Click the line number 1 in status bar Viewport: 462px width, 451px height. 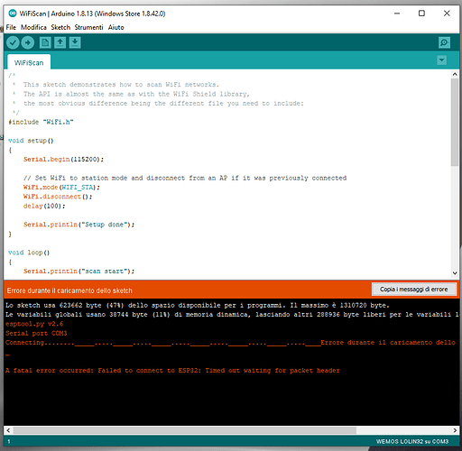tap(9, 441)
